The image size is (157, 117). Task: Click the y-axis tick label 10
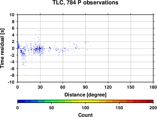12,15
